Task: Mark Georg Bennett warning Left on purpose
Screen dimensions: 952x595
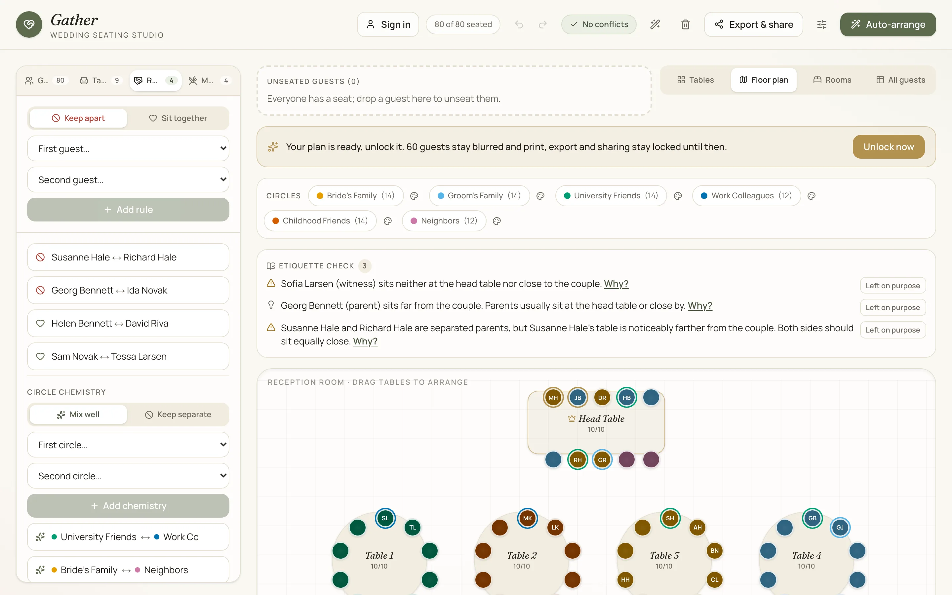Action: click(892, 307)
